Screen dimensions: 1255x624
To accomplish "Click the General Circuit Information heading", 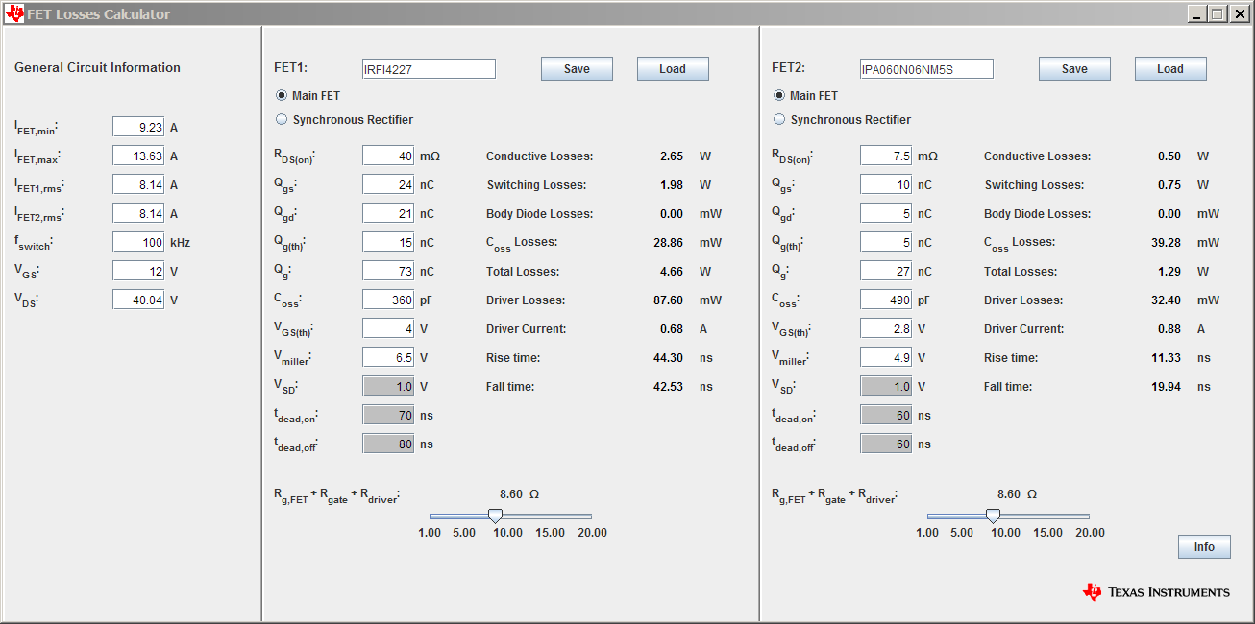I will (x=98, y=68).
